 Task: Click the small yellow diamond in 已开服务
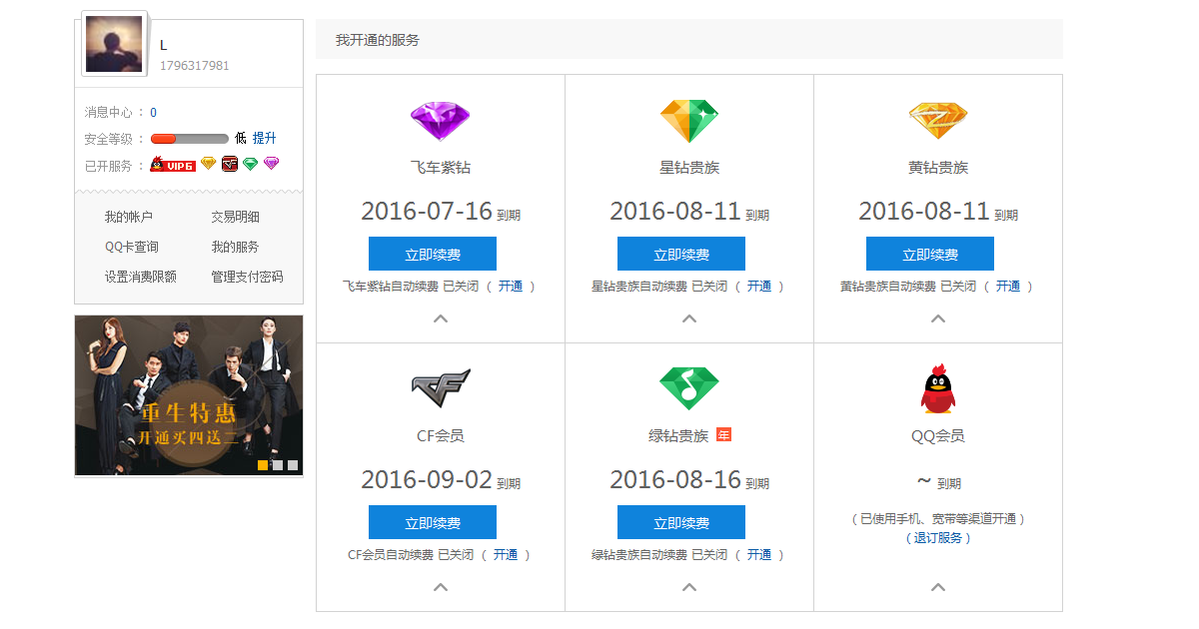[208, 164]
